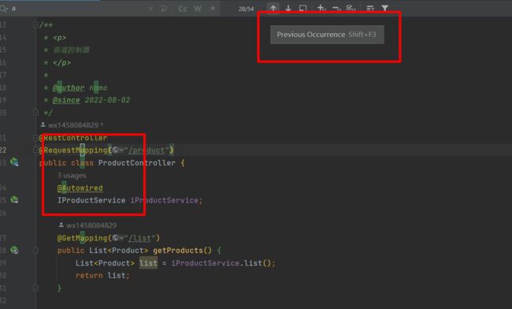Click the "/product" URL path link
The width and height of the screenshot is (512, 309).
point(147,151)
